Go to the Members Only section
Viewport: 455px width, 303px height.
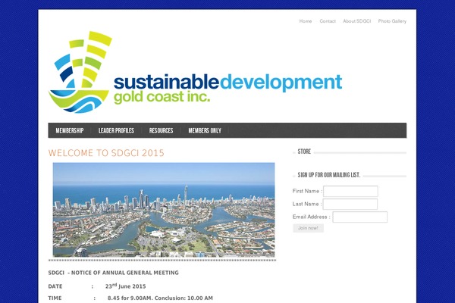point(205,131)
